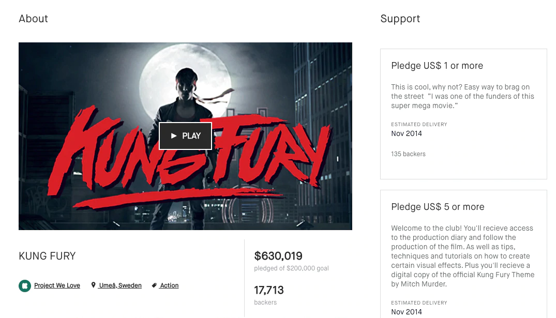This screenshot has width=556, height=318.
Task: Click Nov 2014 delivery in the US$ 1 pledge
Action: coord(407,133)
